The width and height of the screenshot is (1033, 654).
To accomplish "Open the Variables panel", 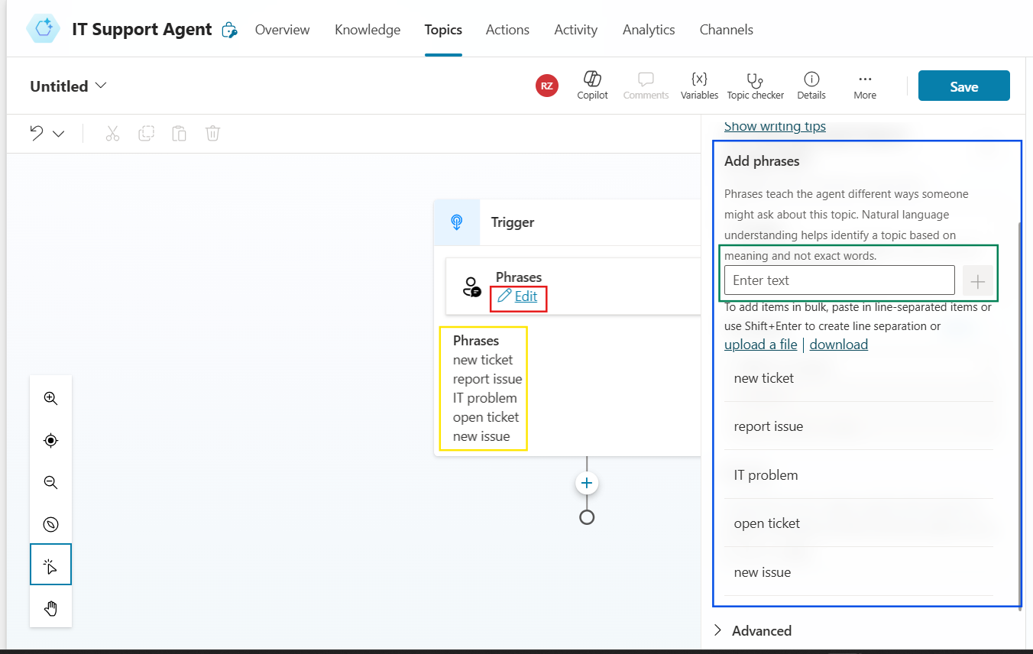I will (699, 85).
